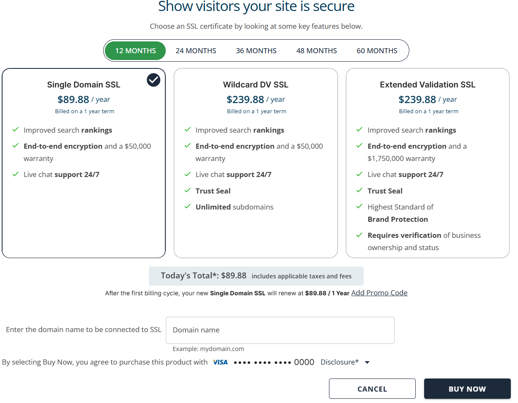
Task: Click the CANCEL button
Action: coord(372,389)
